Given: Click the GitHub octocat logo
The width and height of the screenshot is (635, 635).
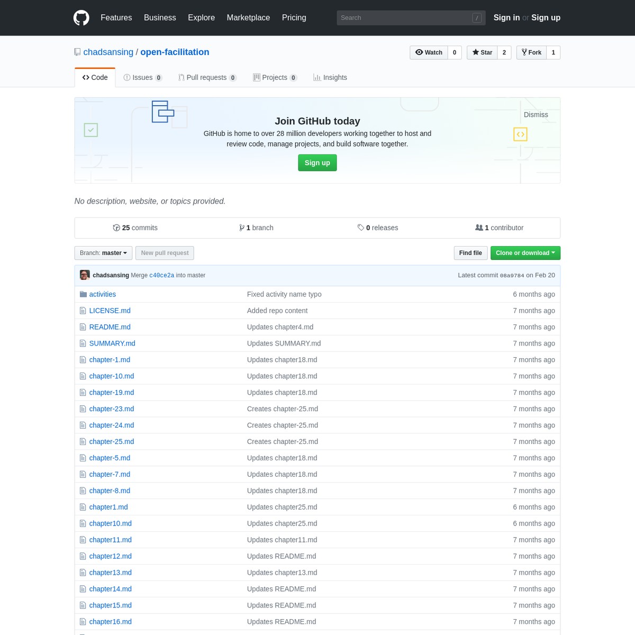Looking at the screenshot, I should (x=81, y=17).
